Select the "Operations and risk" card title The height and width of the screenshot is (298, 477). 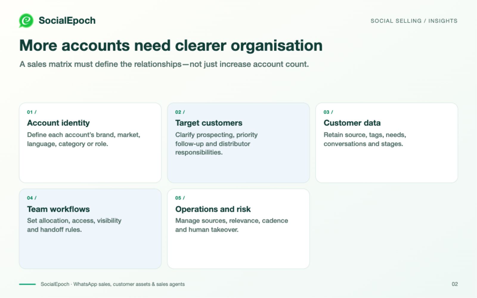point(213,209)
